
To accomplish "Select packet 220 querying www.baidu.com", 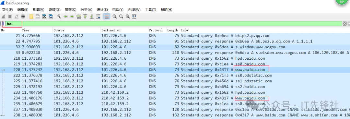I will [175, 70].
